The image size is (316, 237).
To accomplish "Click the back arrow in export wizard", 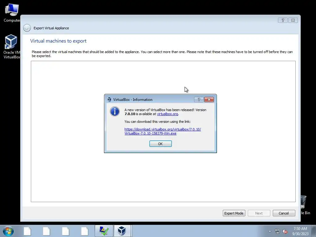I will pyautogui.click(x=27, y=28).
